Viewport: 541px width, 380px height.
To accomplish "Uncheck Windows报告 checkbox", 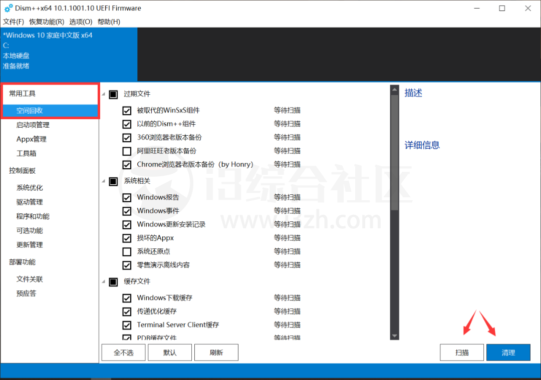I will pyautogui.click(x=127, y=198).
